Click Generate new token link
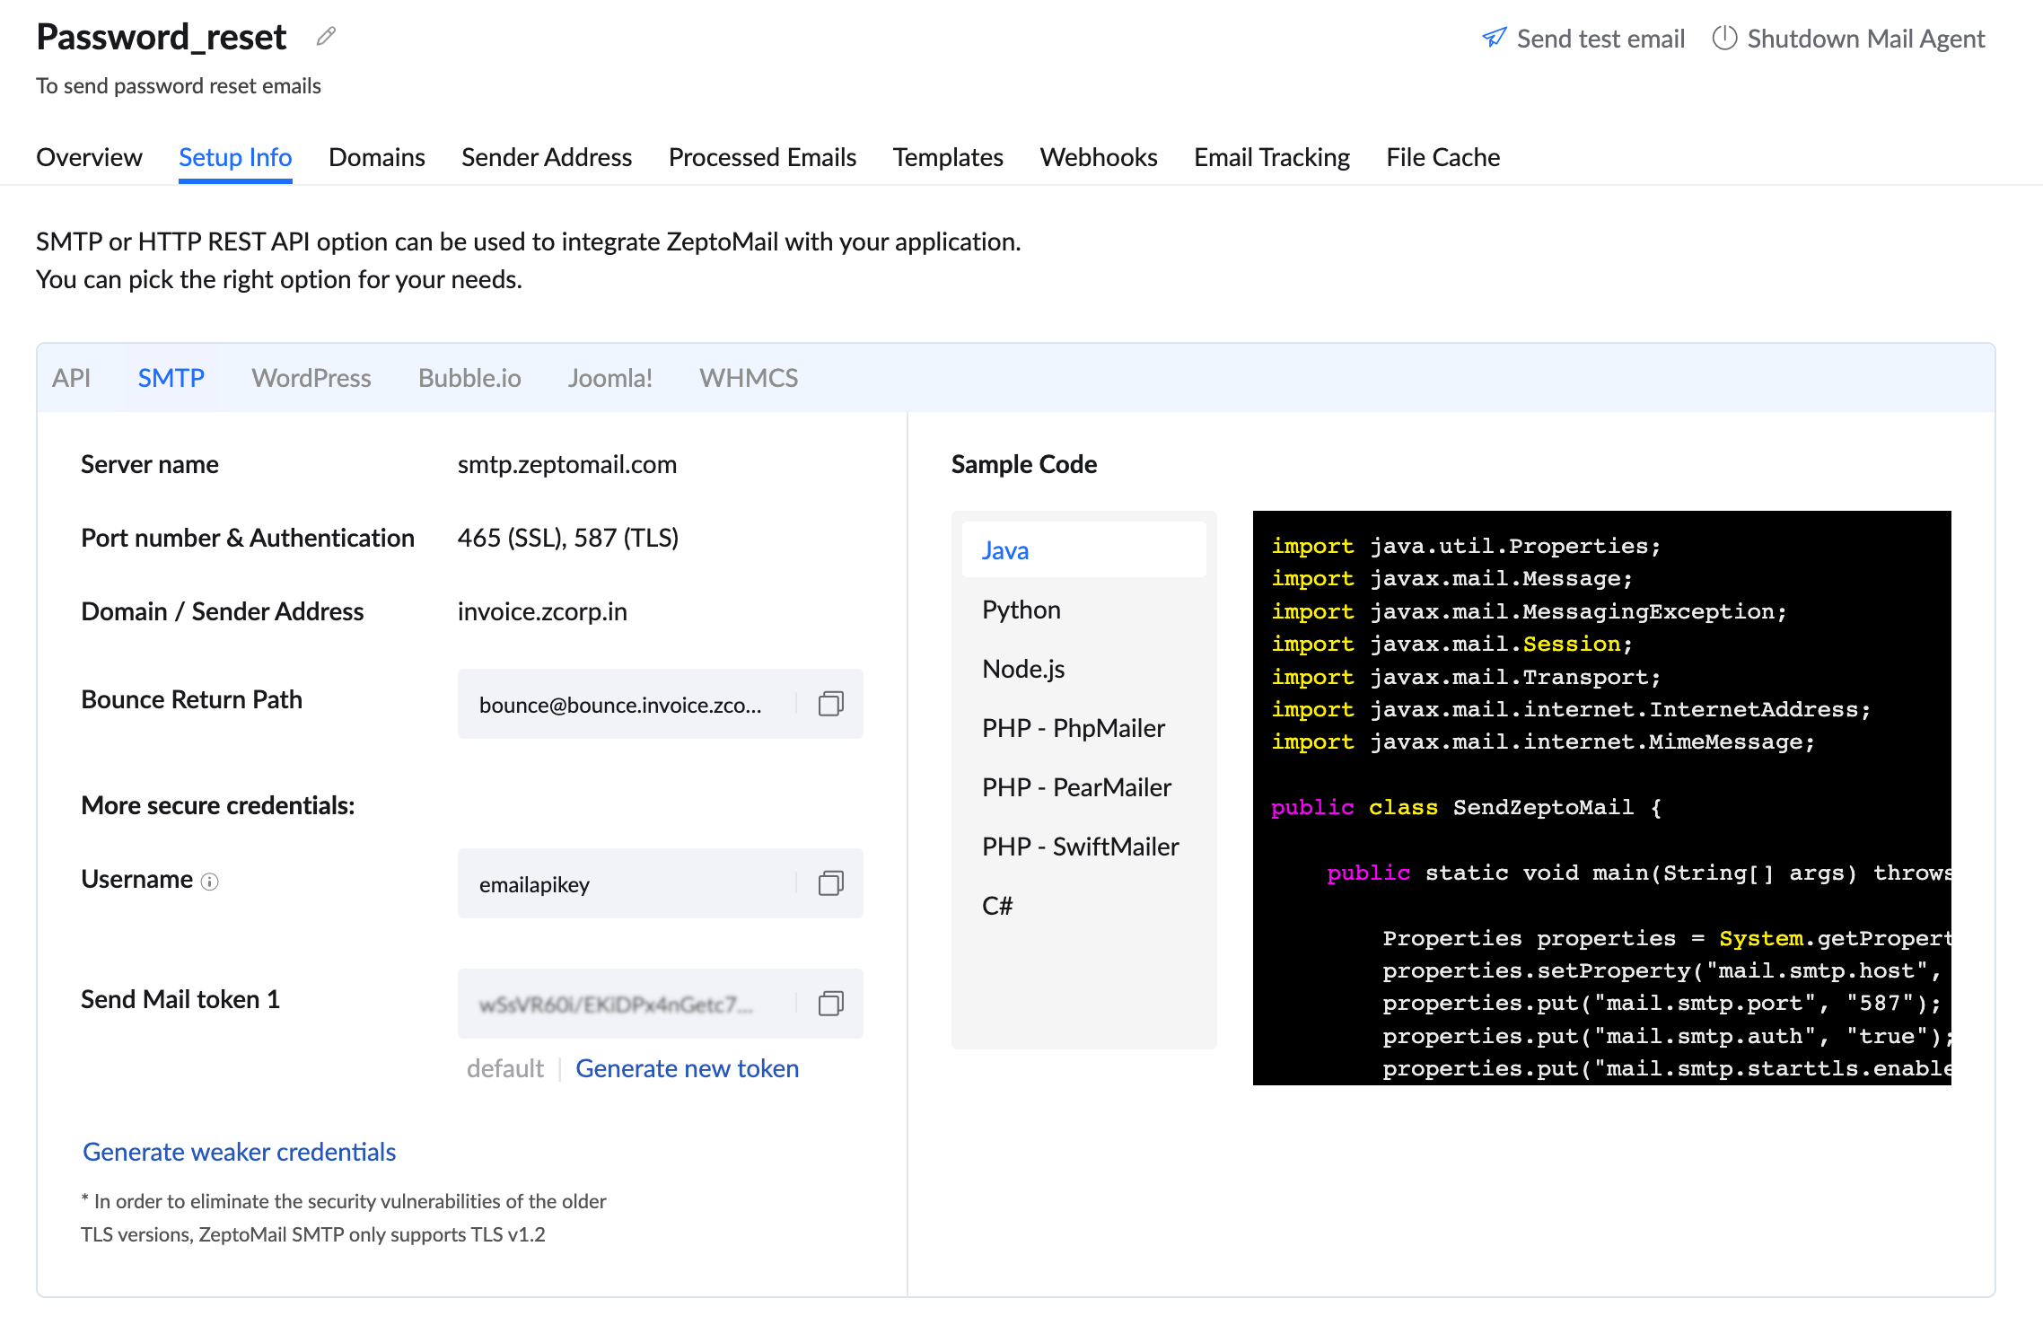Viewport: 2043px width, 1325px height. coord(687,1068)
